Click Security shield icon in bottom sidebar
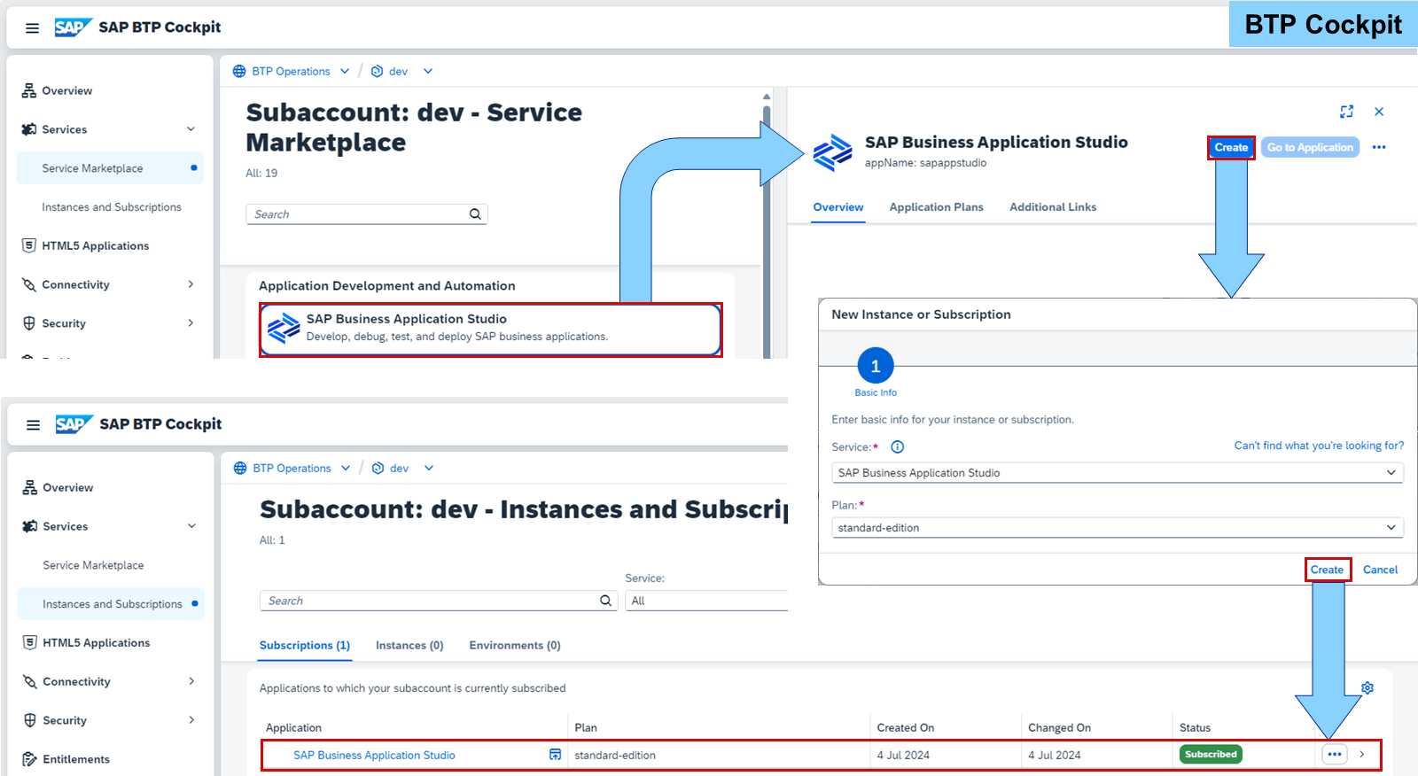The height and width of the screenshot is (776, 1418). point(30,720)
